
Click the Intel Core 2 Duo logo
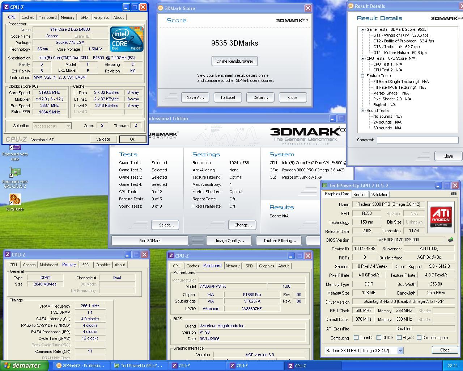[127, 39]
